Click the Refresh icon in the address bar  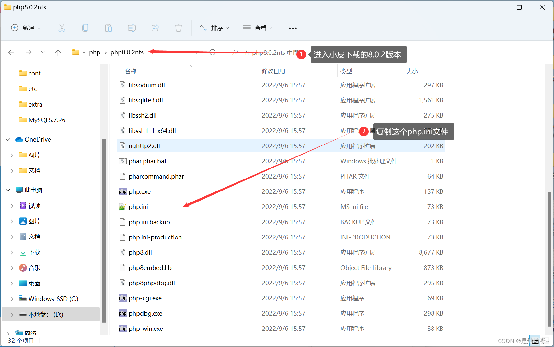pyautogui.click(x=213, y=52)
